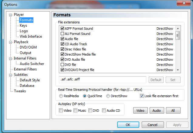The image size is (193, 133).
Task: Uncheck CD Audio Track extension
Action: (62, 44)
